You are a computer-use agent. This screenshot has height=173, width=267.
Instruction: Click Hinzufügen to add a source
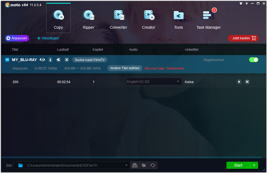[48, 38]
